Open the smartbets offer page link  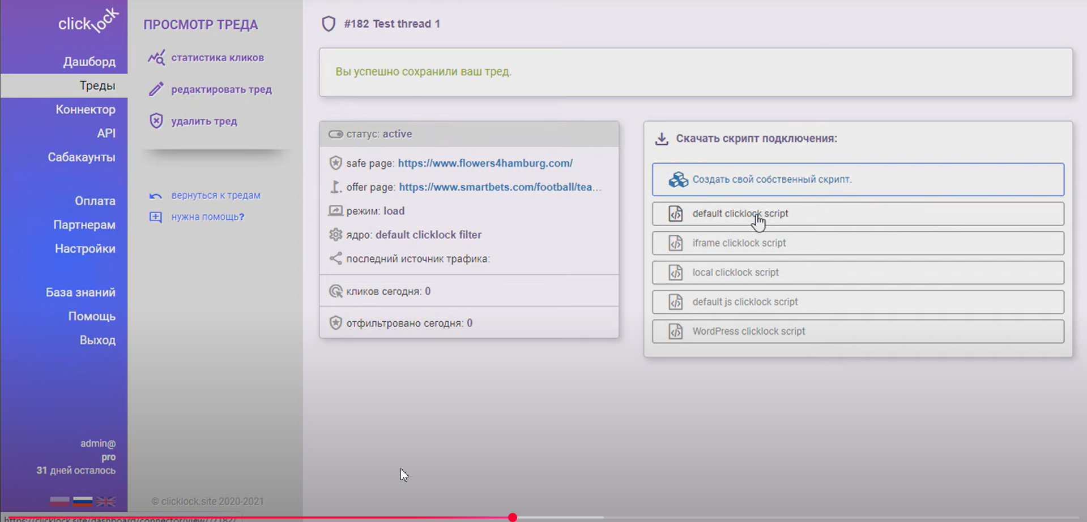500,187
